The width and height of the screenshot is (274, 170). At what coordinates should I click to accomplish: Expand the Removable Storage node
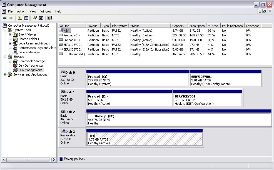(x=10, y=61)
